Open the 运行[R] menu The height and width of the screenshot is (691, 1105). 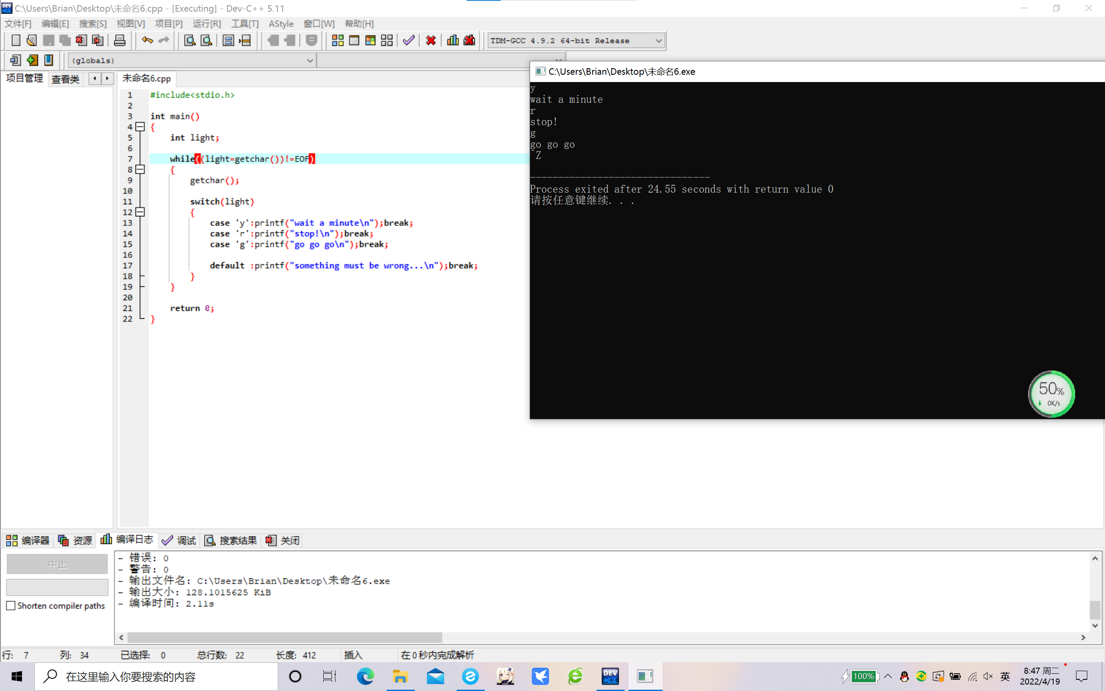206,24
